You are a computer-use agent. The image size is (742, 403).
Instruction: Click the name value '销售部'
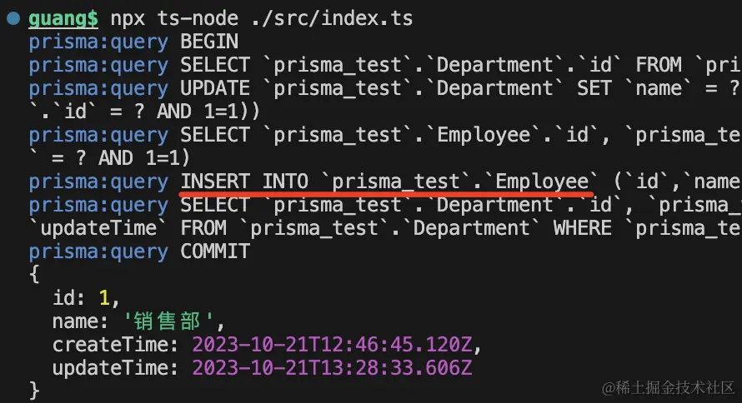click(x=174, y=321)
